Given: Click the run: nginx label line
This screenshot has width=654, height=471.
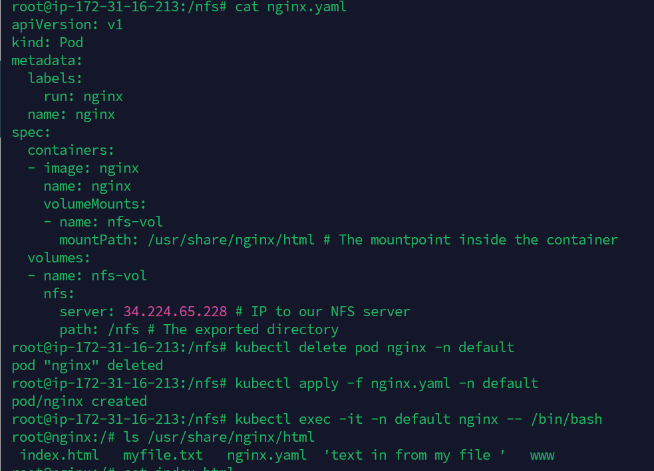Looking at the screenshot, I should click(x=83, y=96).
